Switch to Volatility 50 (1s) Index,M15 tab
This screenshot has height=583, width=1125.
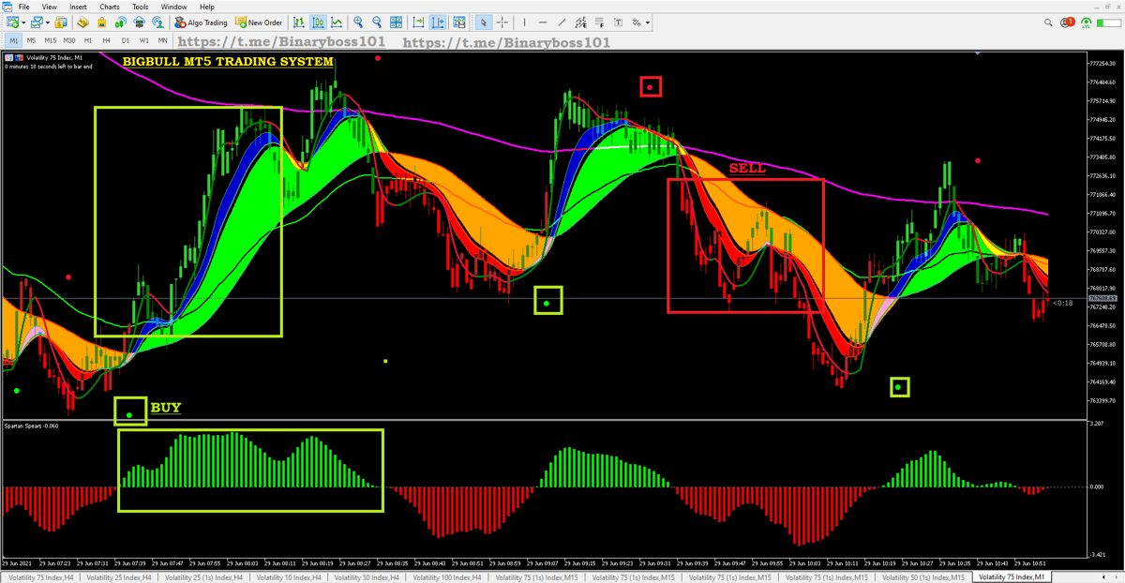click(925, 576)
